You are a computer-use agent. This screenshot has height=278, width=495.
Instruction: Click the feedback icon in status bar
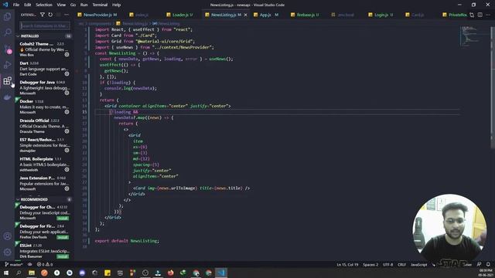coord(480,264)
